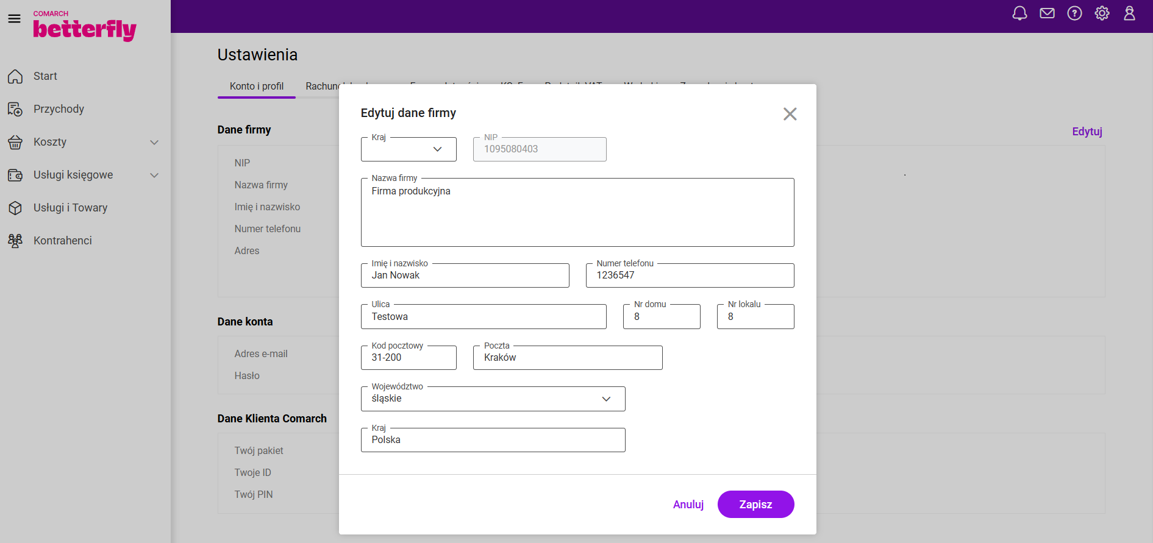Expand the Usługi księgowe submenu chevron

pyautogui.click(x=154, y=175)
